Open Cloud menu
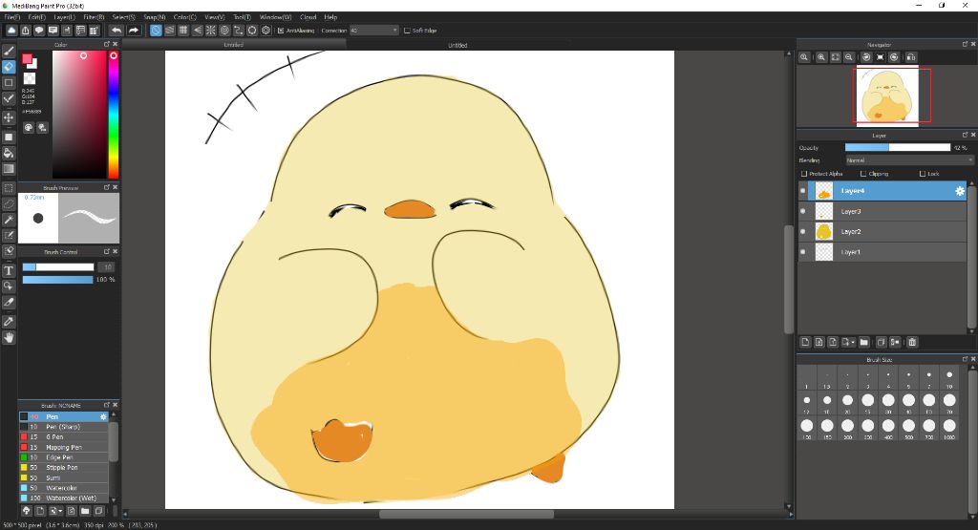Image resolution: width=978 pixels, height=530 pixels. coord(308,17)
